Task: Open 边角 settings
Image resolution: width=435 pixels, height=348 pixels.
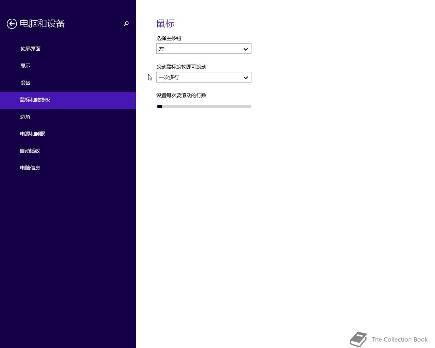Action: tap(68, 117)
